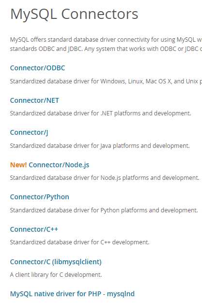Go to the Connector/Python page
The height and width of the screenshot is (303, 202).
coord(40,197)
